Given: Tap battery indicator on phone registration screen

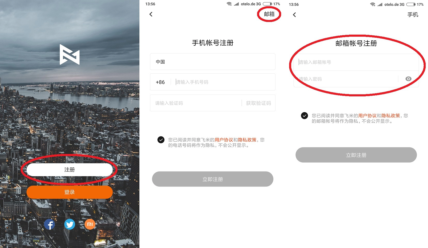Looking at the screenshot, I should [267, 4].
